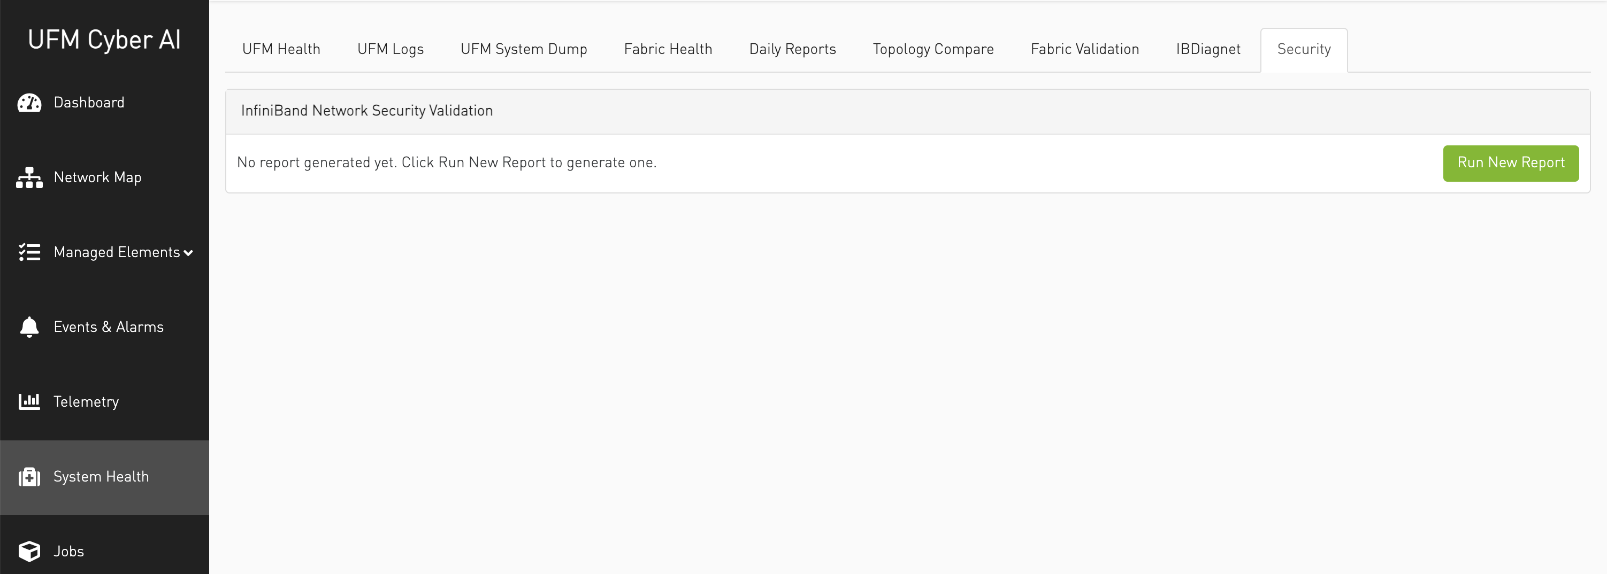Open the UFM System Dump tab
The image size is (1607, 574).
click(524, 49)
